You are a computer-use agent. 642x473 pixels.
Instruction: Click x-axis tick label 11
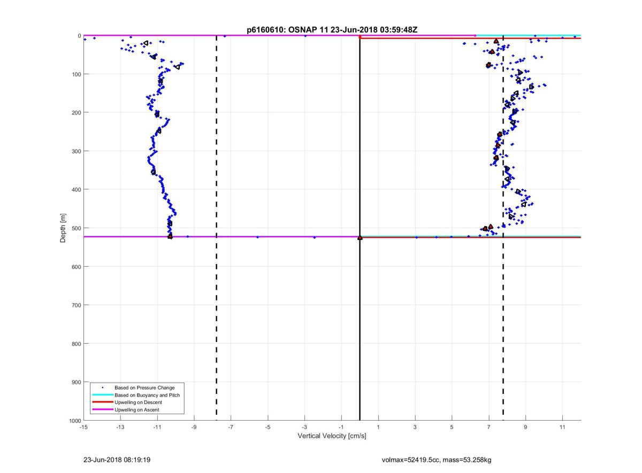click(562, 427)
